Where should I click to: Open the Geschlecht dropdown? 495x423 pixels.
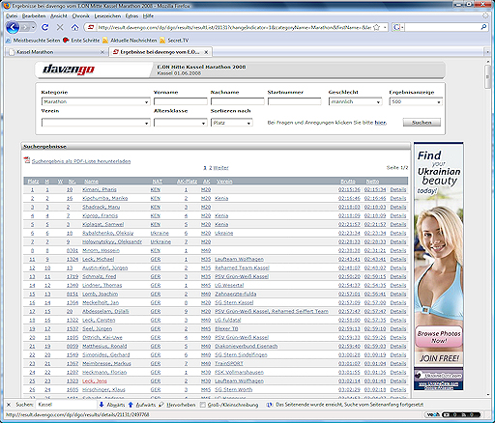(355, 101)
